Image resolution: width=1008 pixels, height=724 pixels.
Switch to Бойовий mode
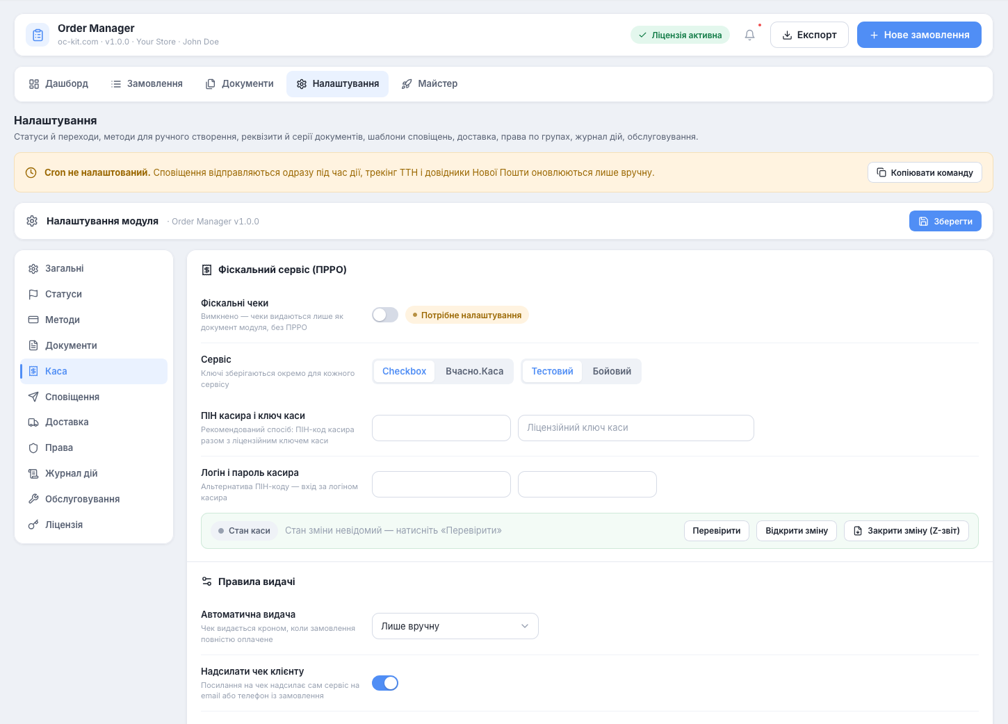(x=612, y=371)
